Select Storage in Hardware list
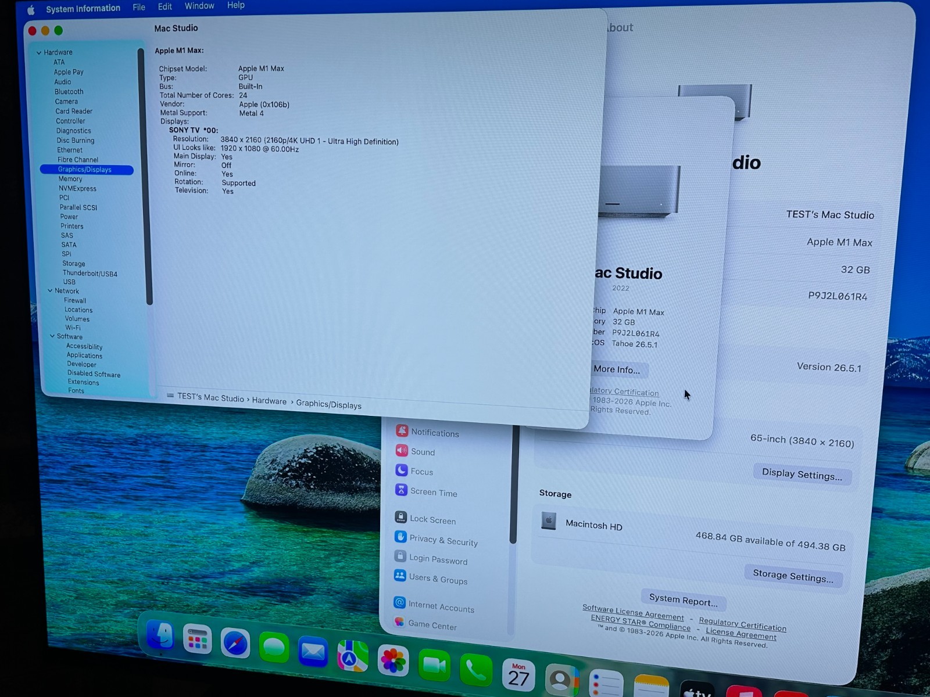The height and width of the screenshot is (697, 930). click(74, 264)
